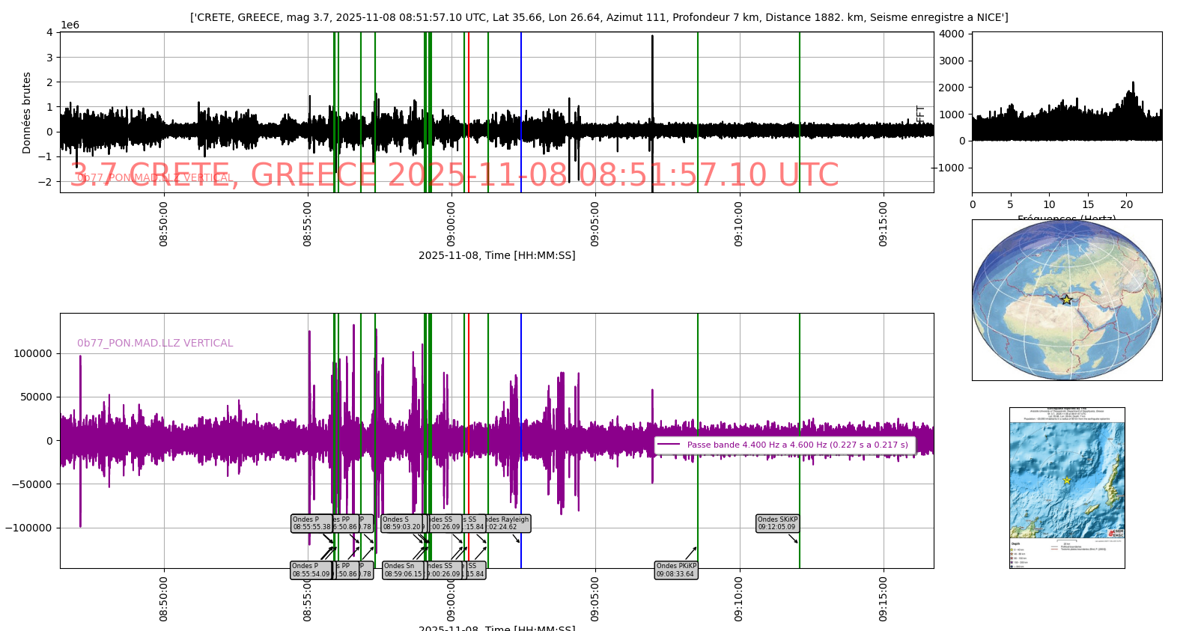Select the purple line sample in the legend

click(x=668, y=445)
